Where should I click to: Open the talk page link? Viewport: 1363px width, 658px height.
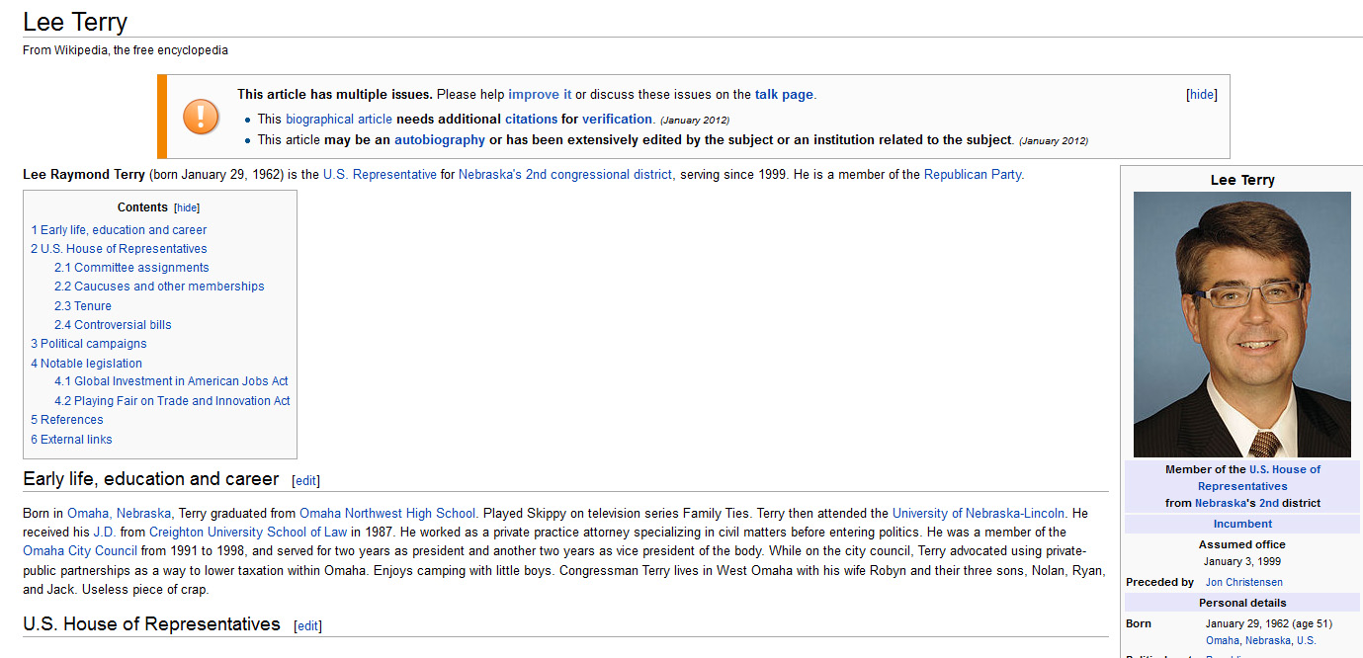783,95
